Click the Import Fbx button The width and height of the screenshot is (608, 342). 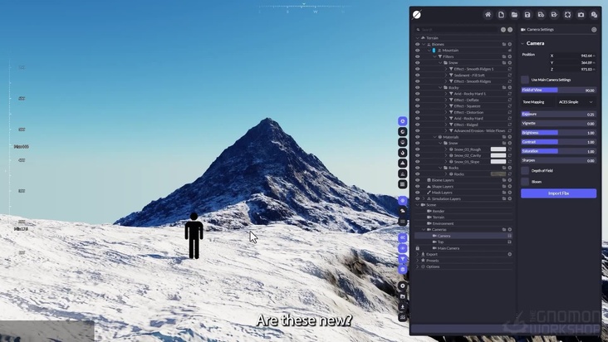558,193
